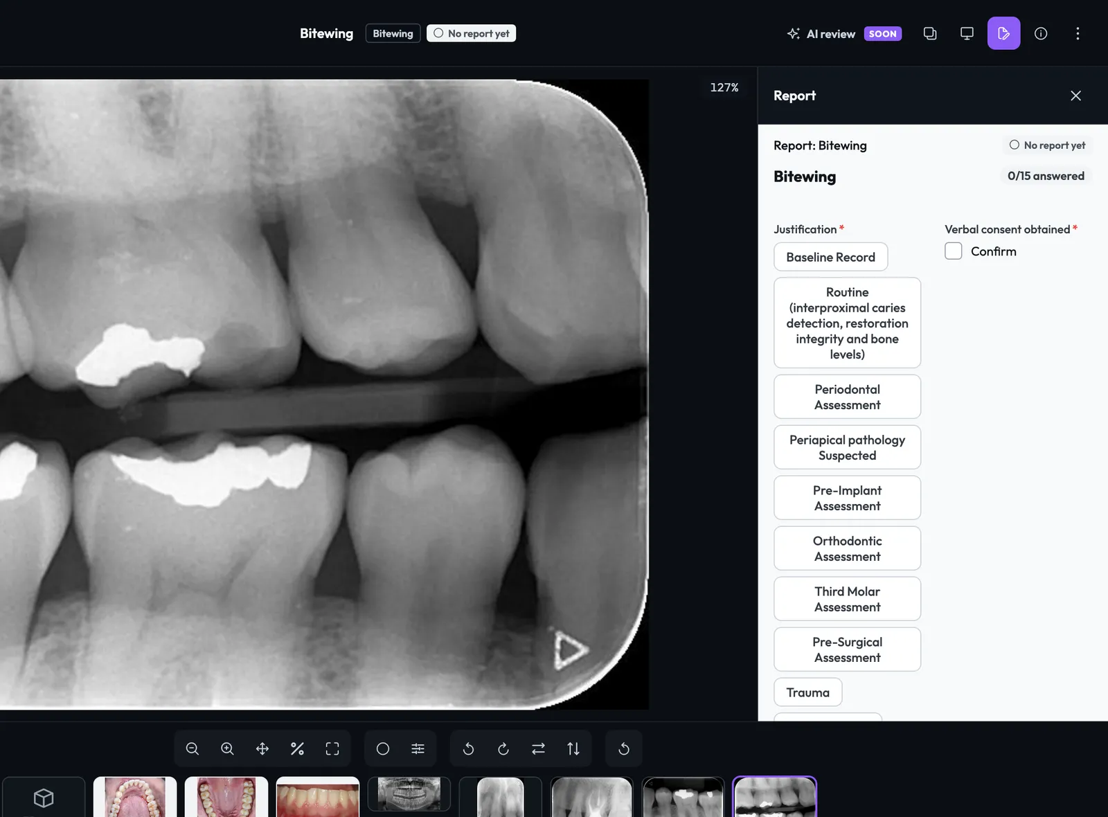Click the 0/15 answered badge

pyautogui.click(x=1046, y=176)
